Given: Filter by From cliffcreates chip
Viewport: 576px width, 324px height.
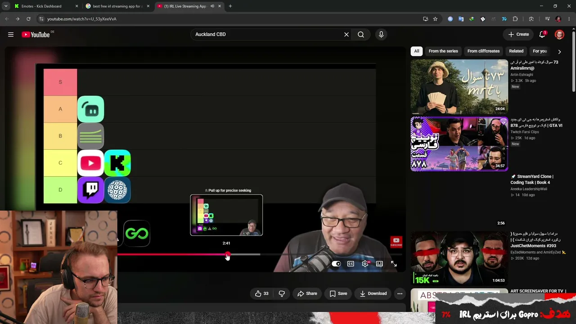Looking at the screenshot, I should pos(483,51).
